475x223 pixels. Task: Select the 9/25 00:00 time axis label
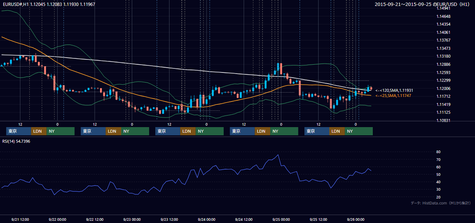[x=281, y=219]
